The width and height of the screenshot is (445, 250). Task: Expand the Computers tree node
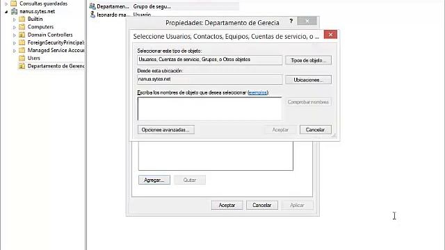pyautogui.click(x=15, y=27)
